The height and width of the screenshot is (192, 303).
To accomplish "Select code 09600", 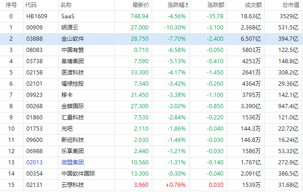I will click(x=34, y=140).
